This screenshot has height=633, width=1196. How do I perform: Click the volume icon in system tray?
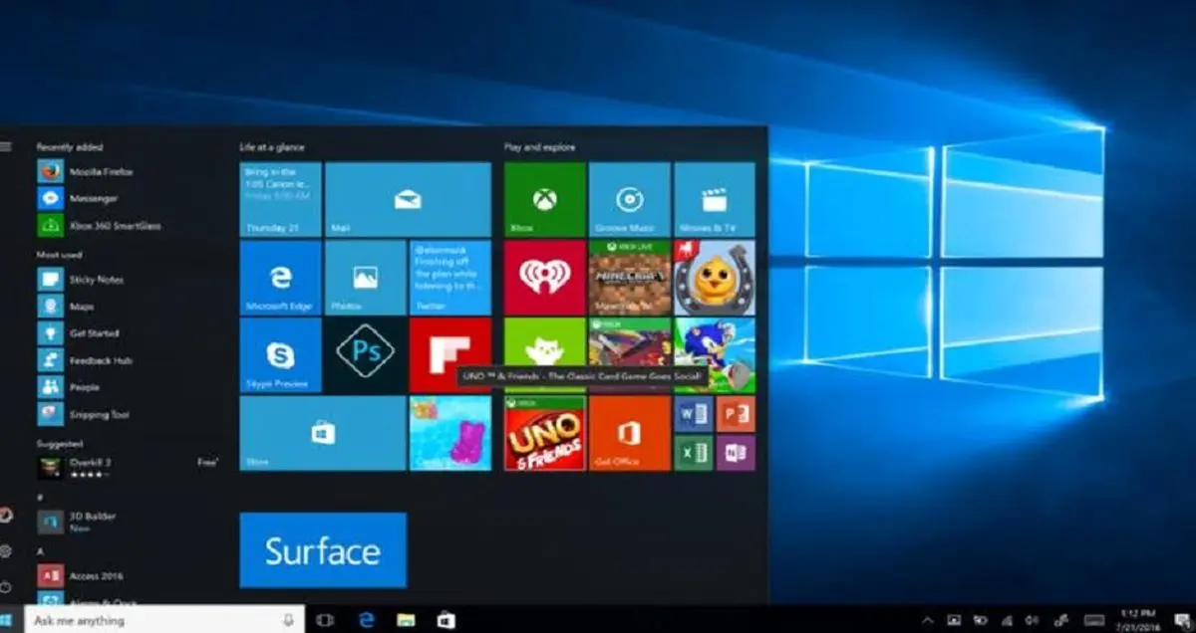click(1032, 620)
